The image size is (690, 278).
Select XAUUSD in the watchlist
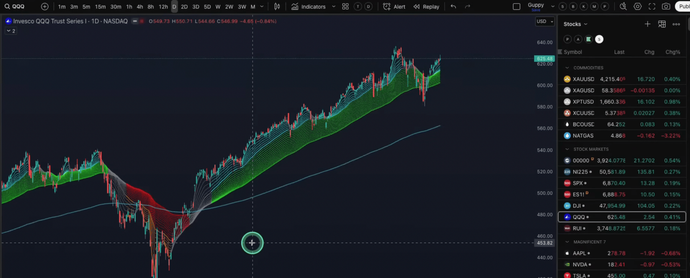click(622, 79)
